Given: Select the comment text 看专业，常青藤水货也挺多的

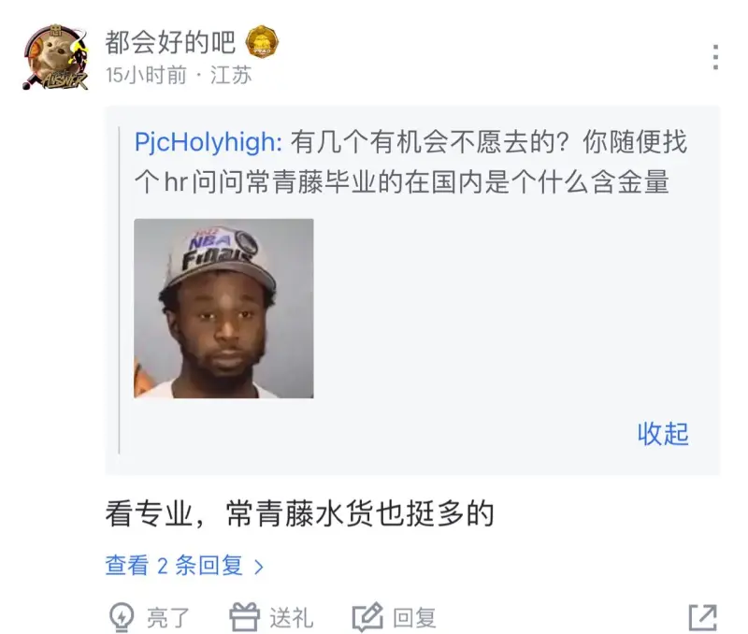Looking at the screenshot, I should coord(299,513).
